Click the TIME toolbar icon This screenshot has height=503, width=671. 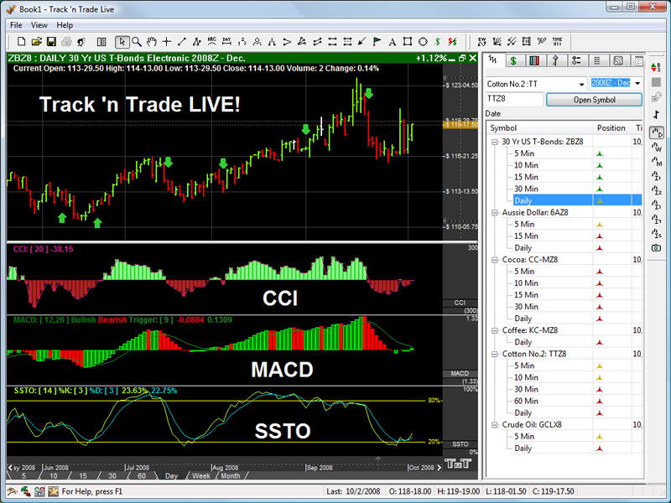point(557,41)
